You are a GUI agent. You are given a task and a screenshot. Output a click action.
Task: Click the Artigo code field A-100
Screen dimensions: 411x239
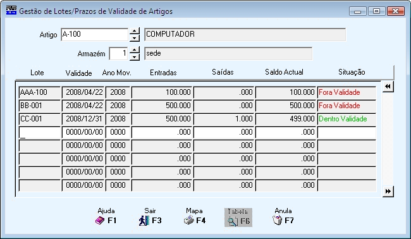click(x=95, y=34)
